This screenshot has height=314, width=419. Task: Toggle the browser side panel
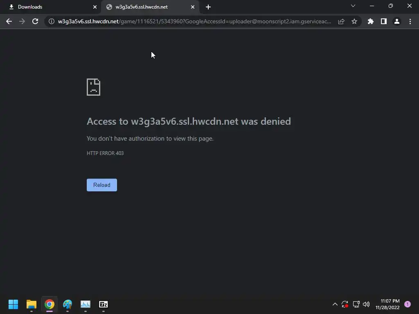(x=384, y=21)
